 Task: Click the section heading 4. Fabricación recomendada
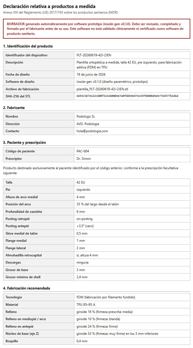(x=26, y=288)
